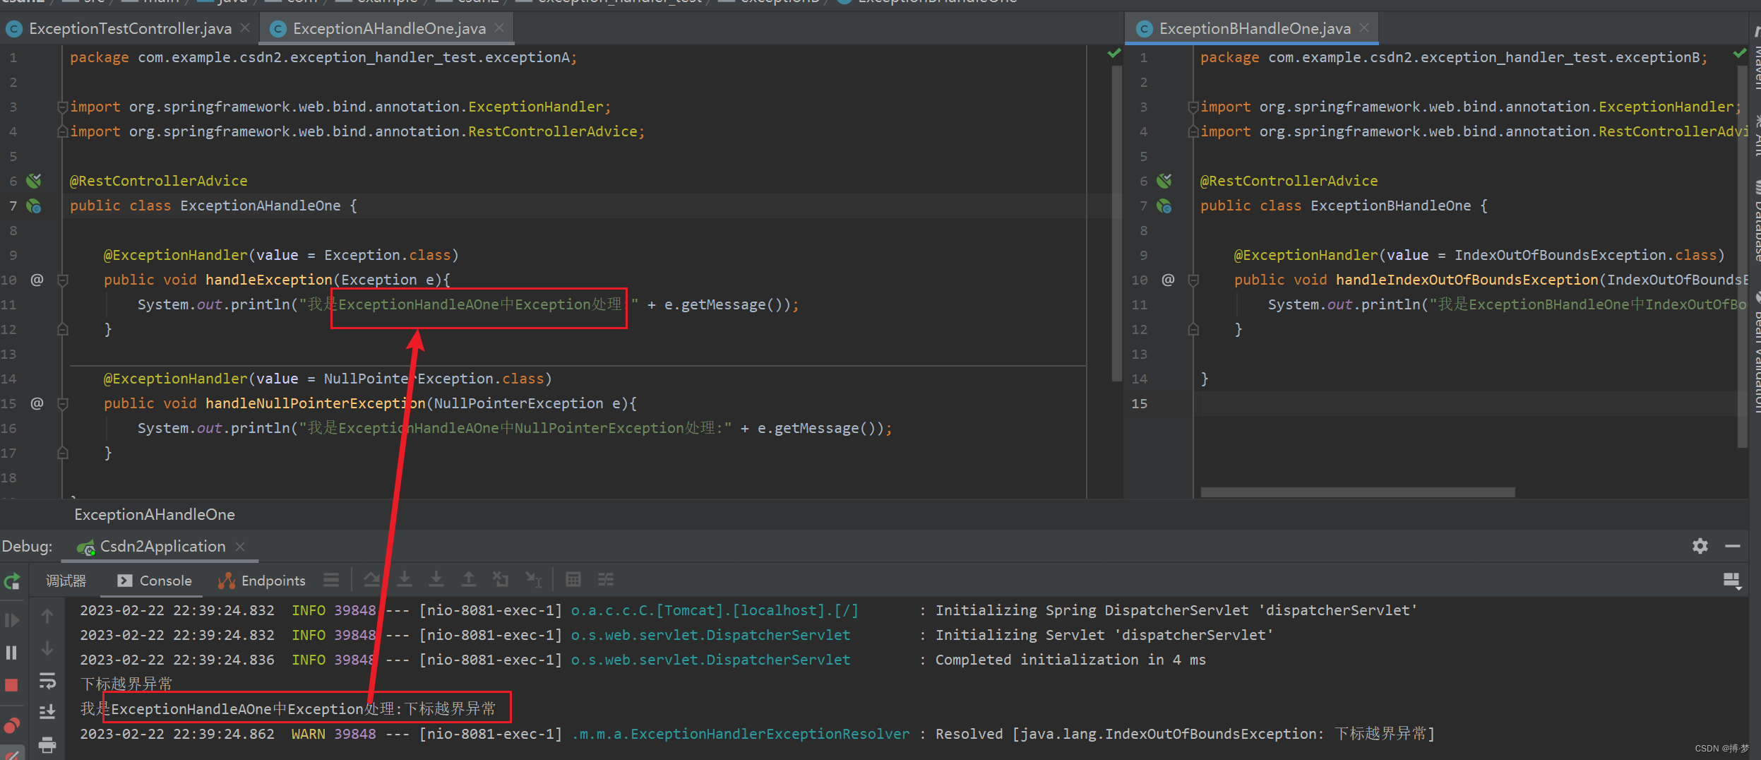Rerun Csdn2Application with the rerun icon
Image resolution: width=1761 pixels, height=760 pixels.
pyautogui.click(x=12, y=581)
